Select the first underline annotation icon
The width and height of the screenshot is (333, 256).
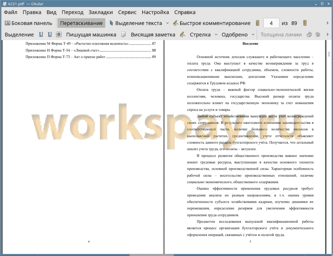pyautogui.click(x=41, y=34)
